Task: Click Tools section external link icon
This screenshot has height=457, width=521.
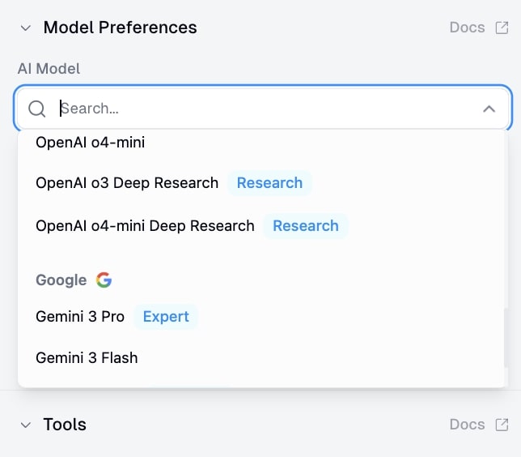Action: click(x=502, y=425)
